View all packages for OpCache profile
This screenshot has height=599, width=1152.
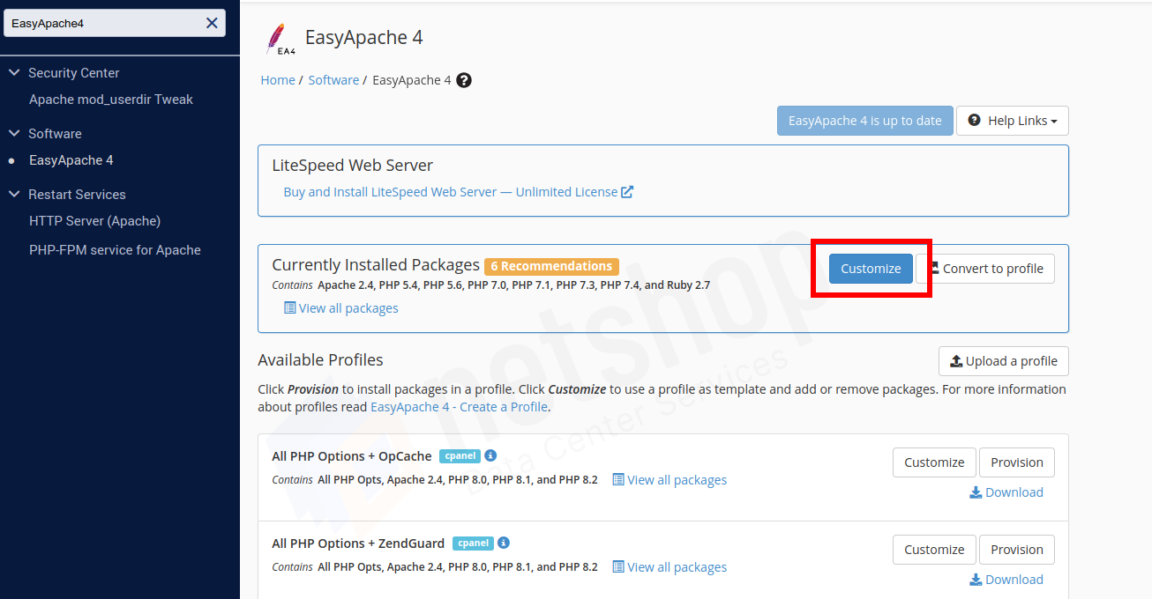(x=677, y=480)
